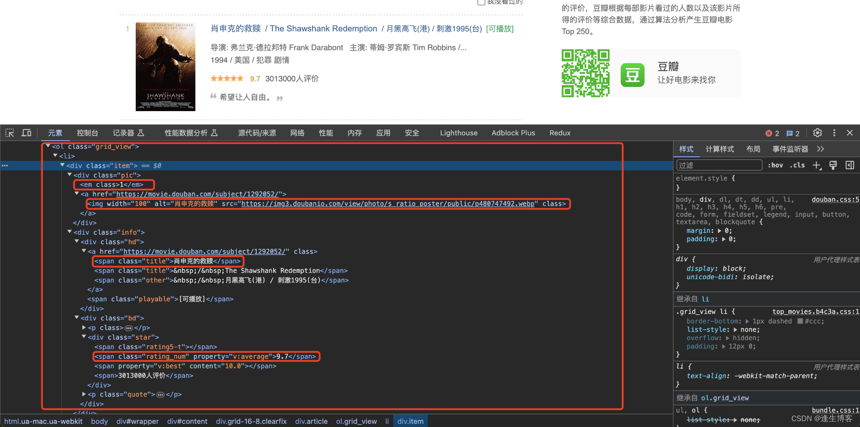Toggle rendering emulations brush icon in Styles
Image resolution: width=860 pixels, height=427 pixels.
point(833,165)
